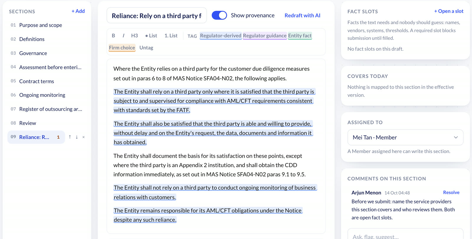Insert H3 heading style
This screenshot has height=239, width=472.
(135, 36)
